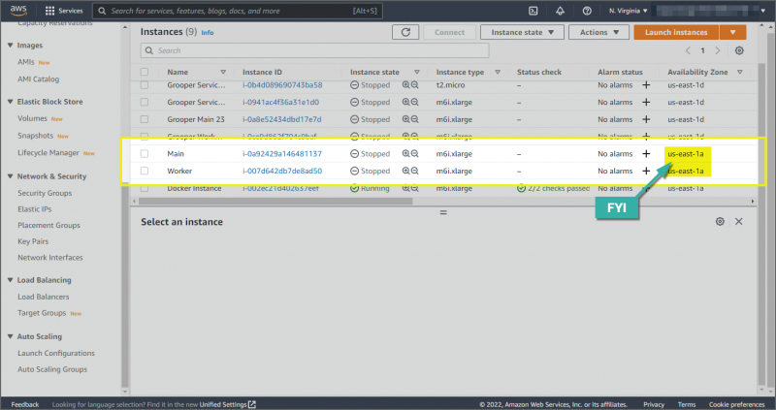The width and height of the screenshot is (776, 410).
Task: Open Auto Scaling Groups in the sidebar
Action: 52,369
